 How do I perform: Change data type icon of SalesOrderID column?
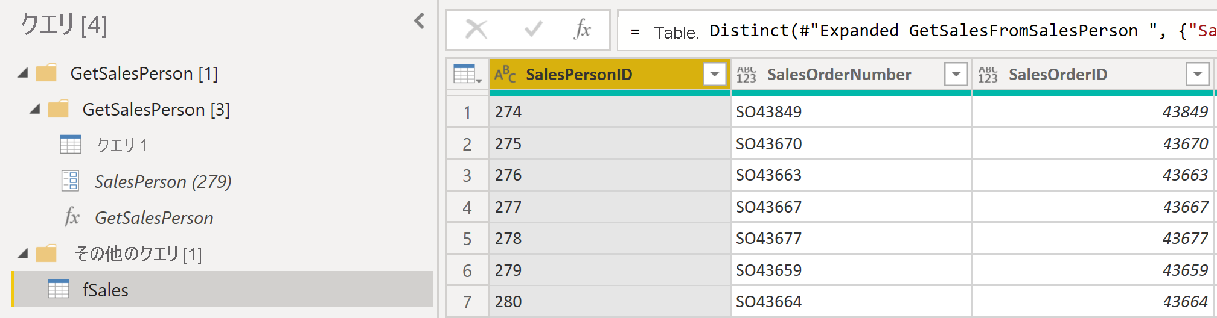pyautogui.click(x=988, y=75)
